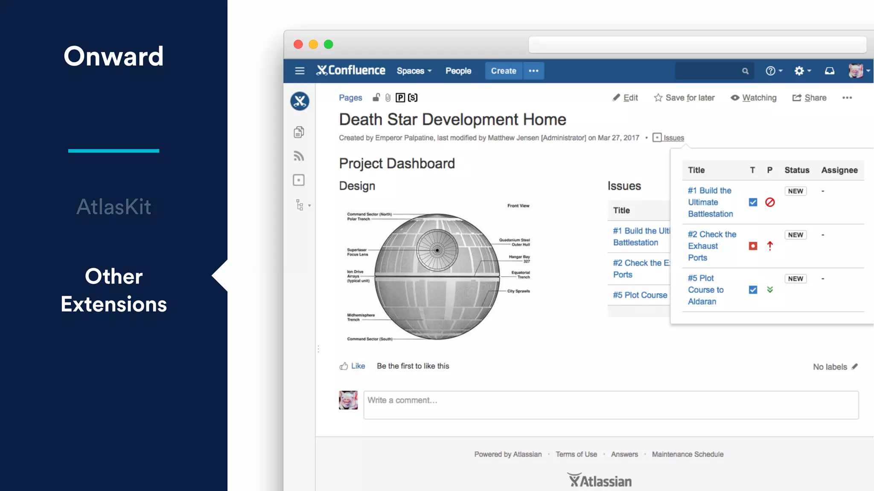Edit labels with pencil icon

pos(854,367)
